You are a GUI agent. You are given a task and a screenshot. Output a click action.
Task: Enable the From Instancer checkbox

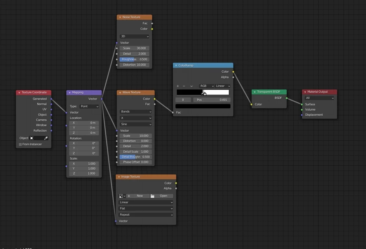click(20, 144)
